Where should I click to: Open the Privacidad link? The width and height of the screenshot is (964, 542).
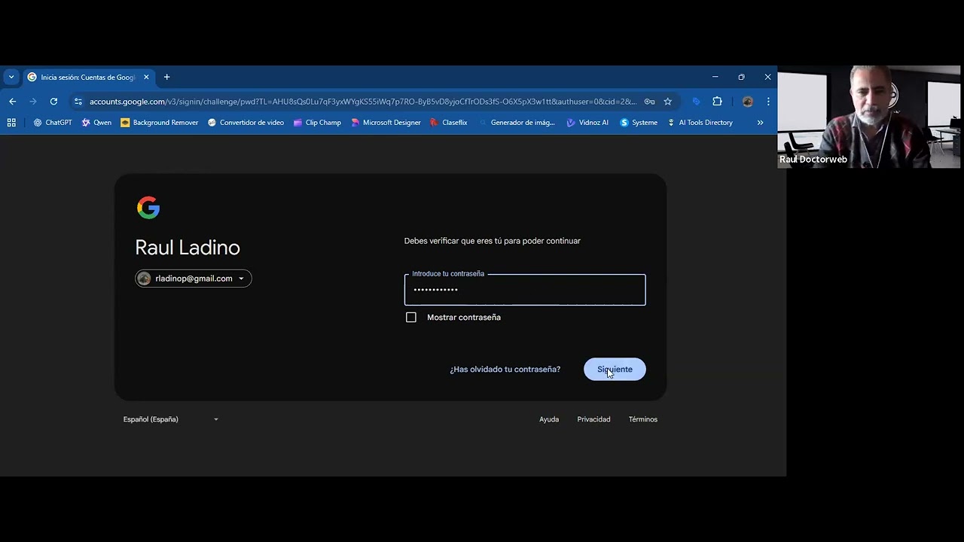tap(593, 419)
